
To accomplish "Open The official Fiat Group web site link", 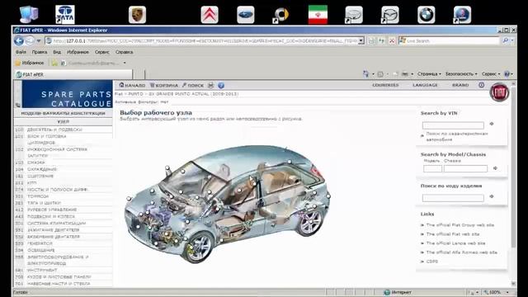I will [x=460, y=225].
